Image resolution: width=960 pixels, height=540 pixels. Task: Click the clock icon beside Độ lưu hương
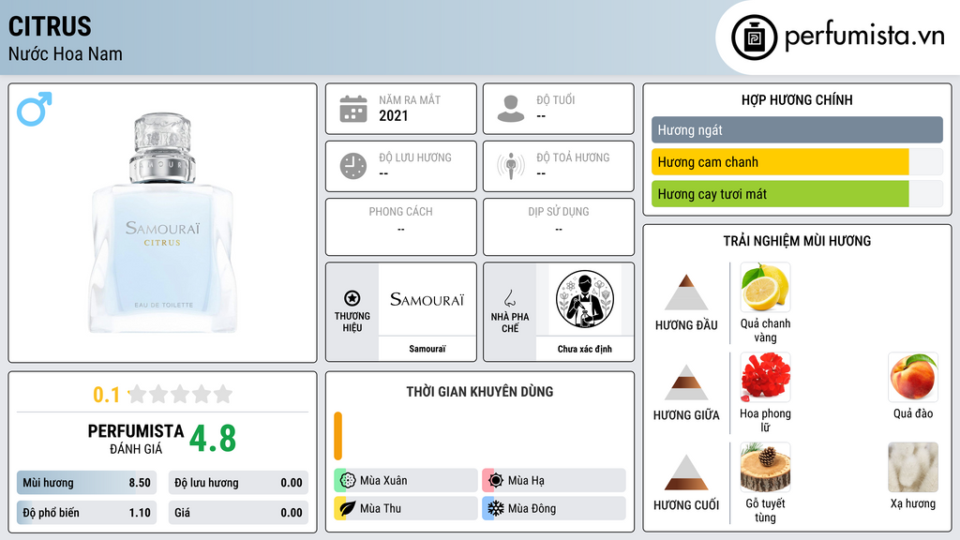[x=353, y=166]
